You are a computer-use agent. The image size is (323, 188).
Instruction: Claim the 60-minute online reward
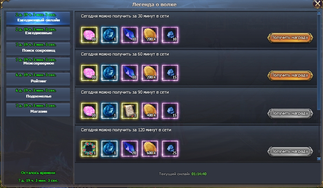(290, 75)
